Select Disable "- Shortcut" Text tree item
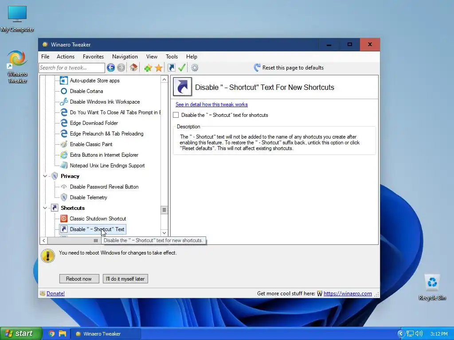454x340 pixels. 93,229
